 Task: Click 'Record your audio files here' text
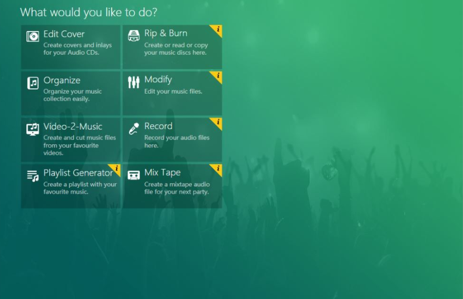click(177, 141)
